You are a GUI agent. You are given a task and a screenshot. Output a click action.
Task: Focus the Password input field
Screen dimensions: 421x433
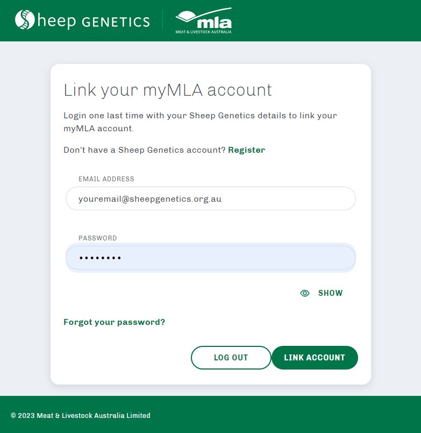(x=211, y=258)
